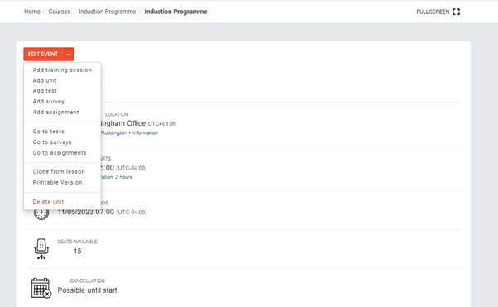Click the seats available value 15

tap(78, 251)
